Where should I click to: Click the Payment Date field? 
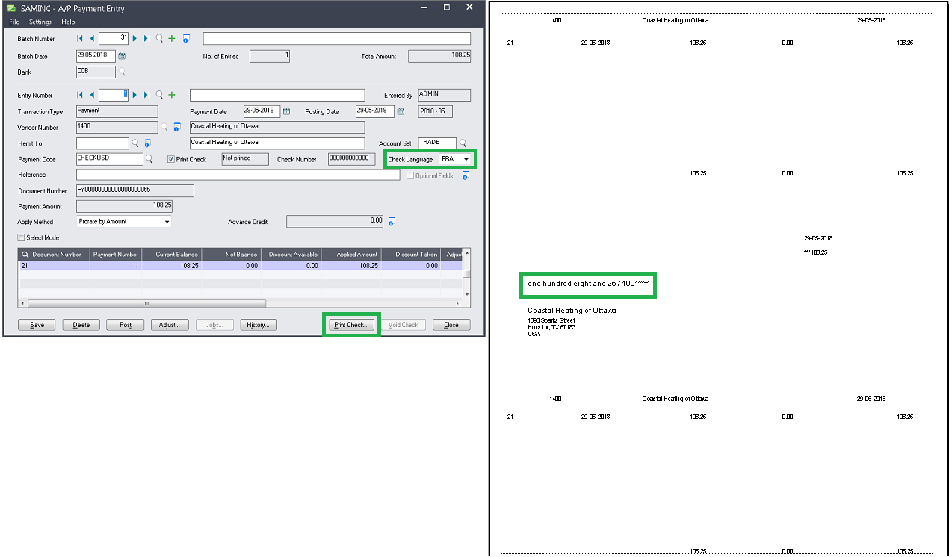point(261,111)
